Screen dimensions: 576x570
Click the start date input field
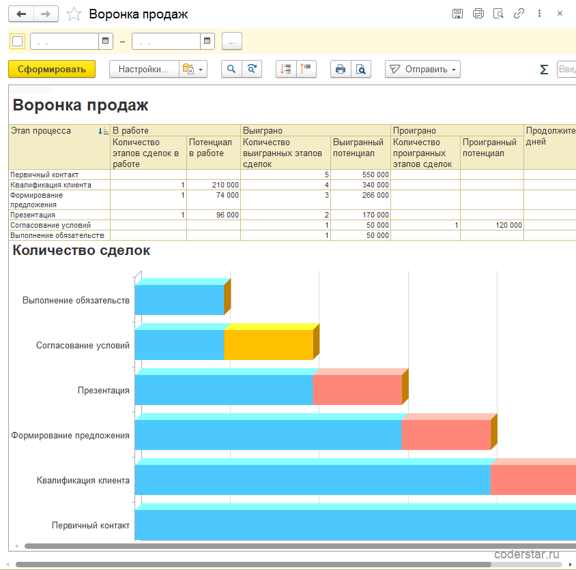(64, 41)
